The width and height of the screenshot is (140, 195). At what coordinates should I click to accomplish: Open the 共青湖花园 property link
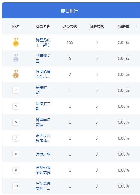(43, 58)
